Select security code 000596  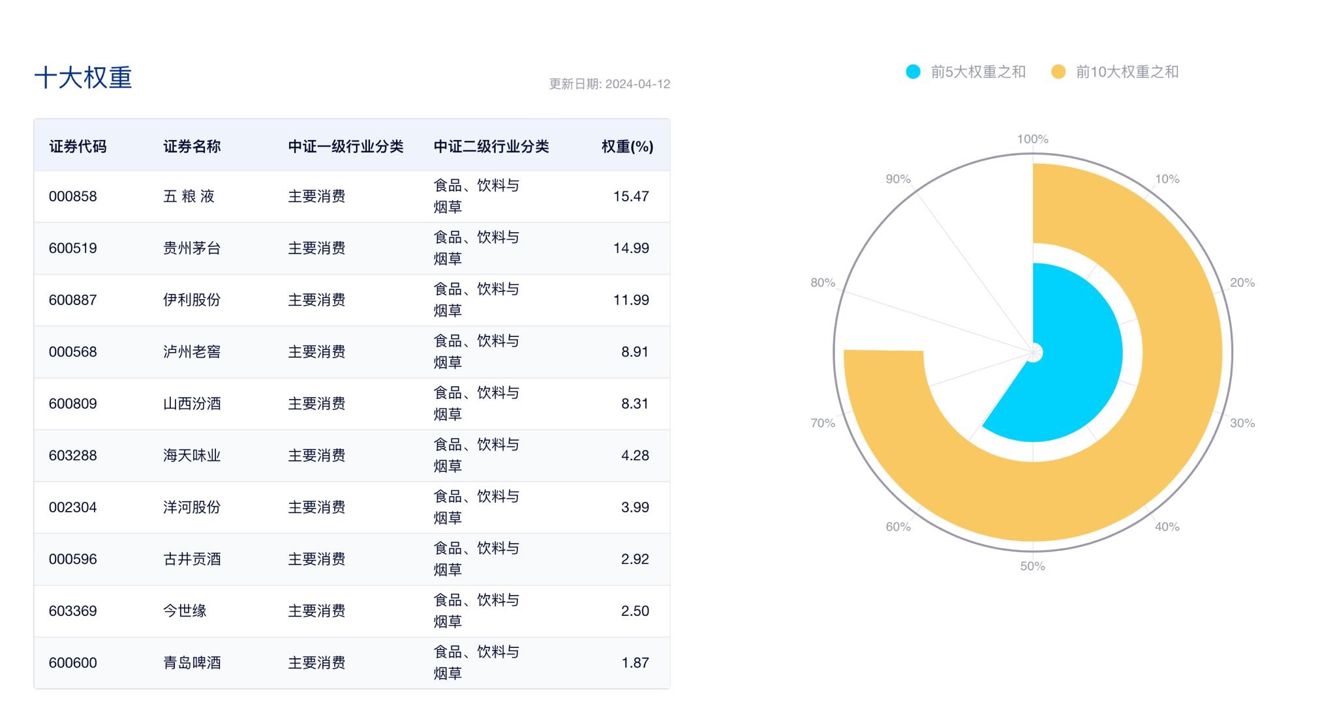click(73, 559)
